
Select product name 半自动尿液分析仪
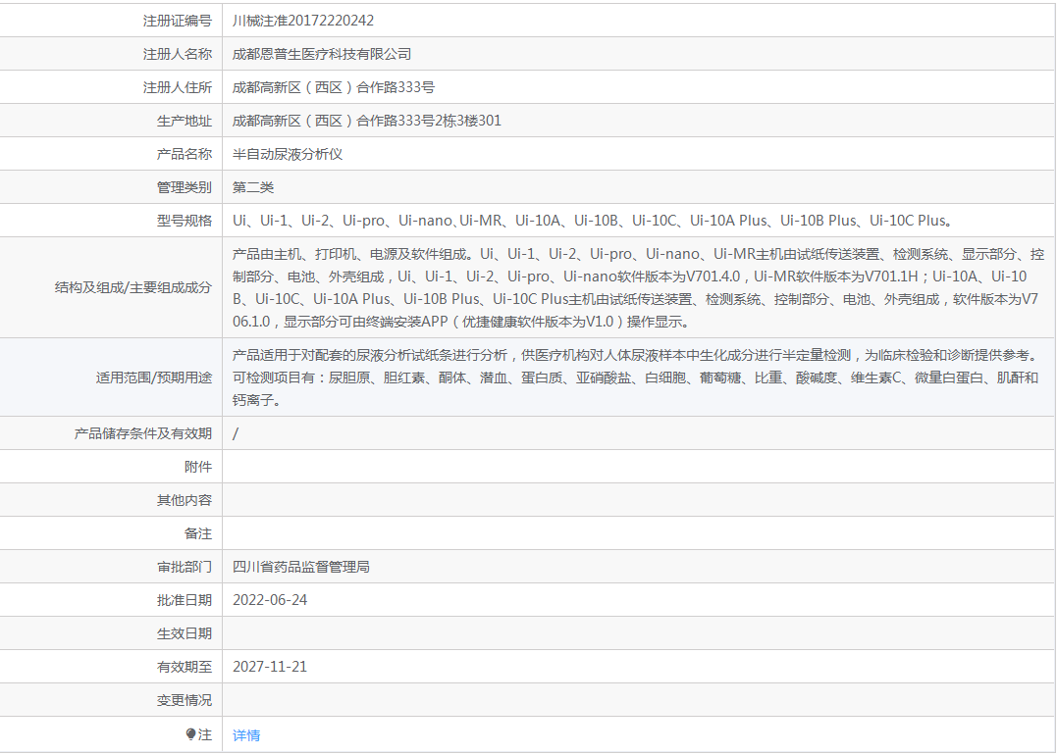(x=288, y=154)
